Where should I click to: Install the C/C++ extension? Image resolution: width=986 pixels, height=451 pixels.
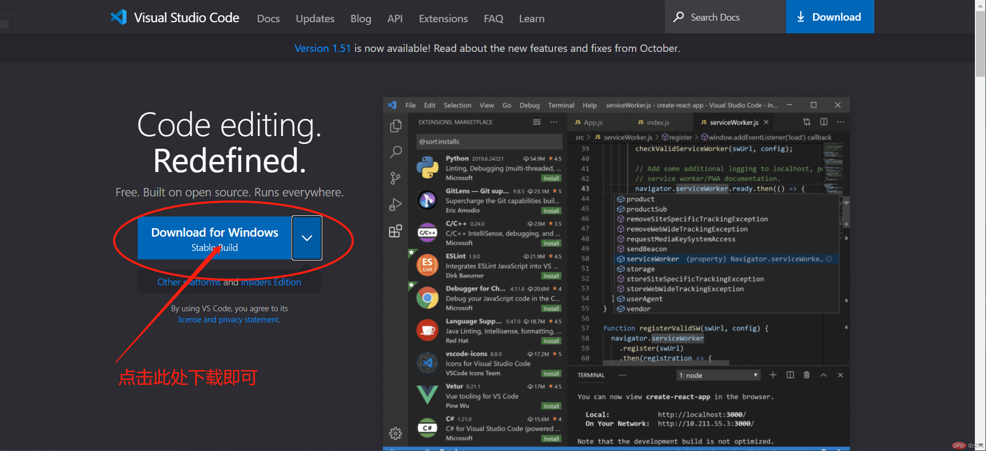coord(551,243)
